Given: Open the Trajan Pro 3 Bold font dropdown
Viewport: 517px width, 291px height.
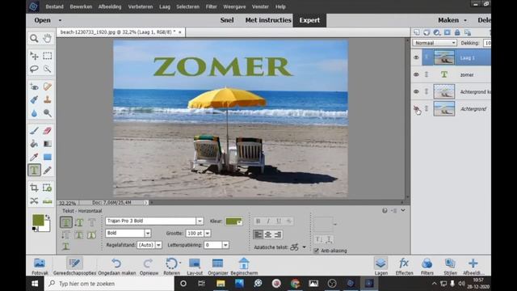Looking at the screenshot, I should pyautogui.click(x=200, y=221).
